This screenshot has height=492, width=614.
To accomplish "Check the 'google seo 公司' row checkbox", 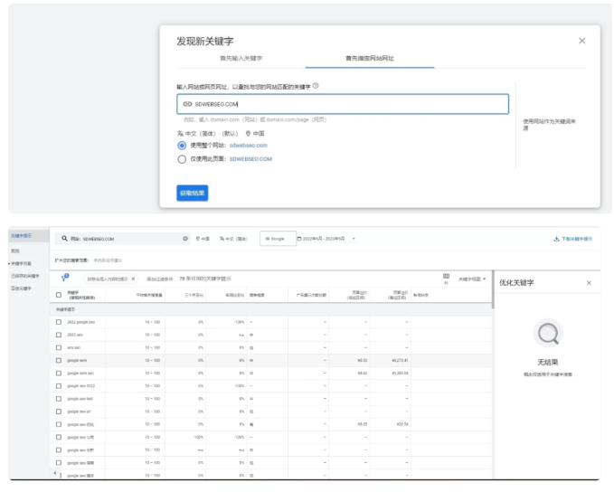I will pos(59,437).
